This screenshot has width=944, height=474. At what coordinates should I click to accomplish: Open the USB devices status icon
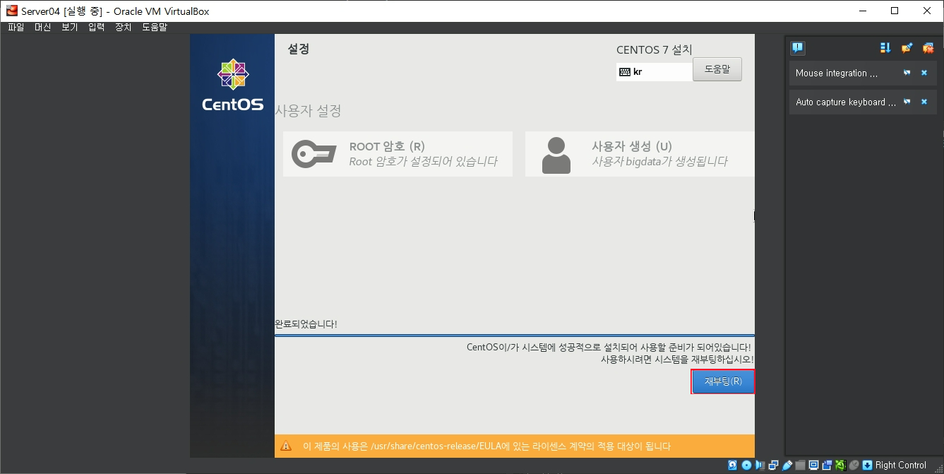pyautogui.click(x=787, y=465)
